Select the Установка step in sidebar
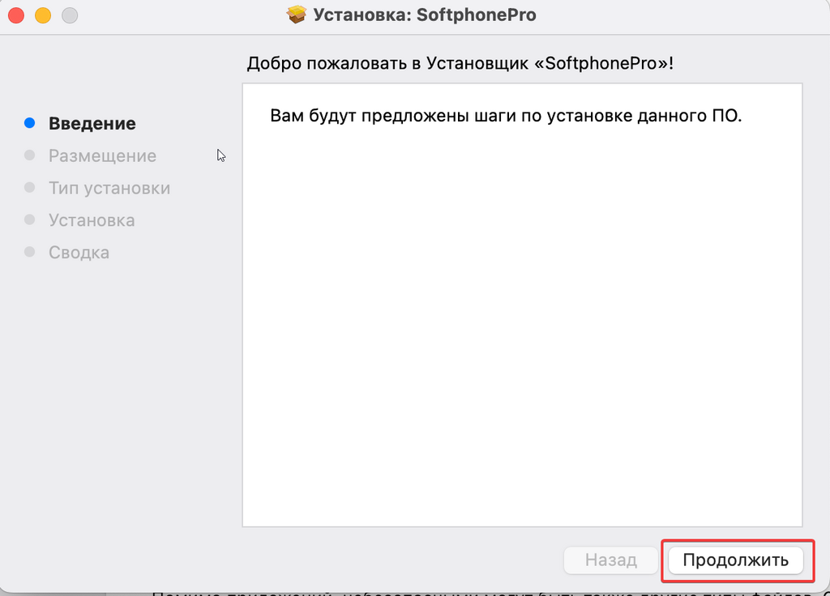This screenshot has width=830, height=596. (92, 220)
